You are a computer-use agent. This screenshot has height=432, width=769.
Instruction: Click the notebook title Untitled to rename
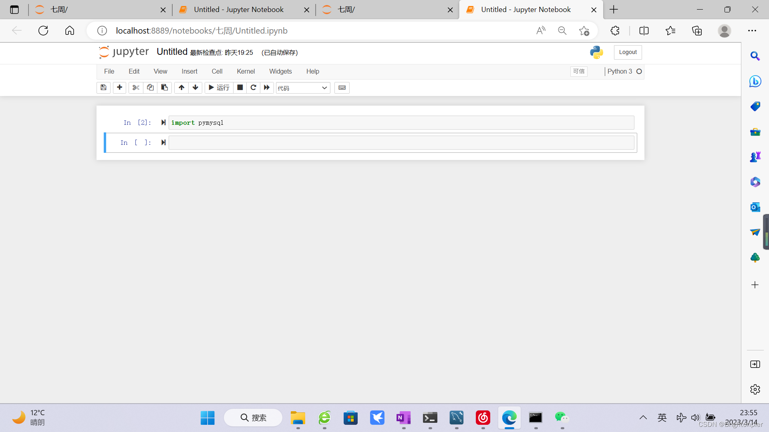coord(172,52)
